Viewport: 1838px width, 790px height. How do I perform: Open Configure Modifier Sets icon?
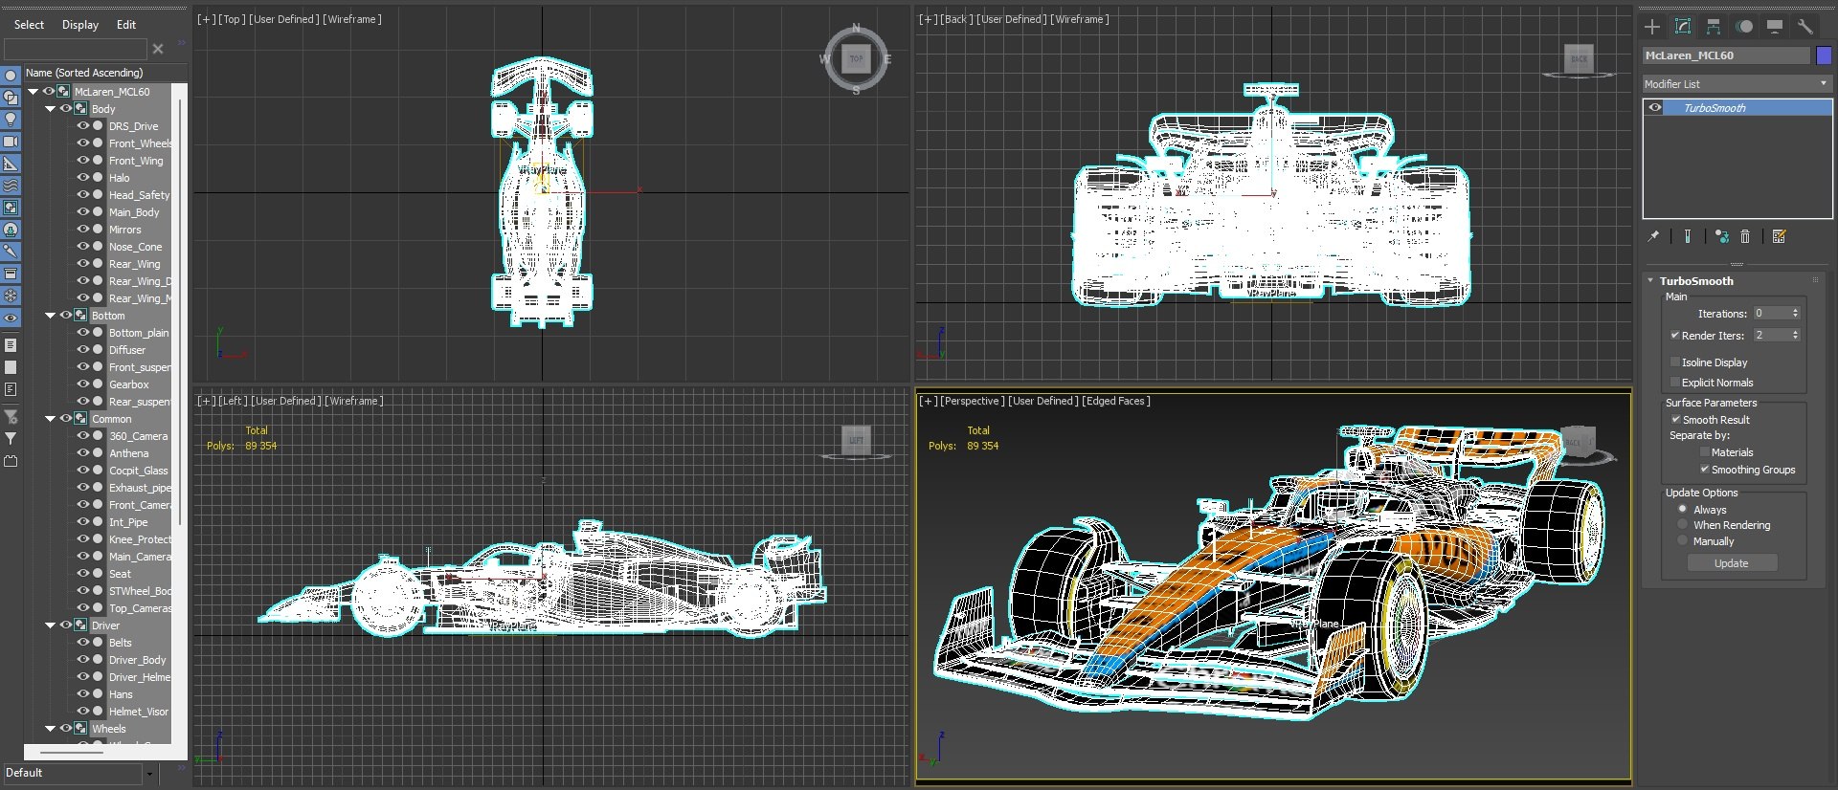(1779, 236)
